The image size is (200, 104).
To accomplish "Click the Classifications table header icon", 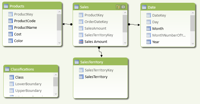I will point(7,69).
